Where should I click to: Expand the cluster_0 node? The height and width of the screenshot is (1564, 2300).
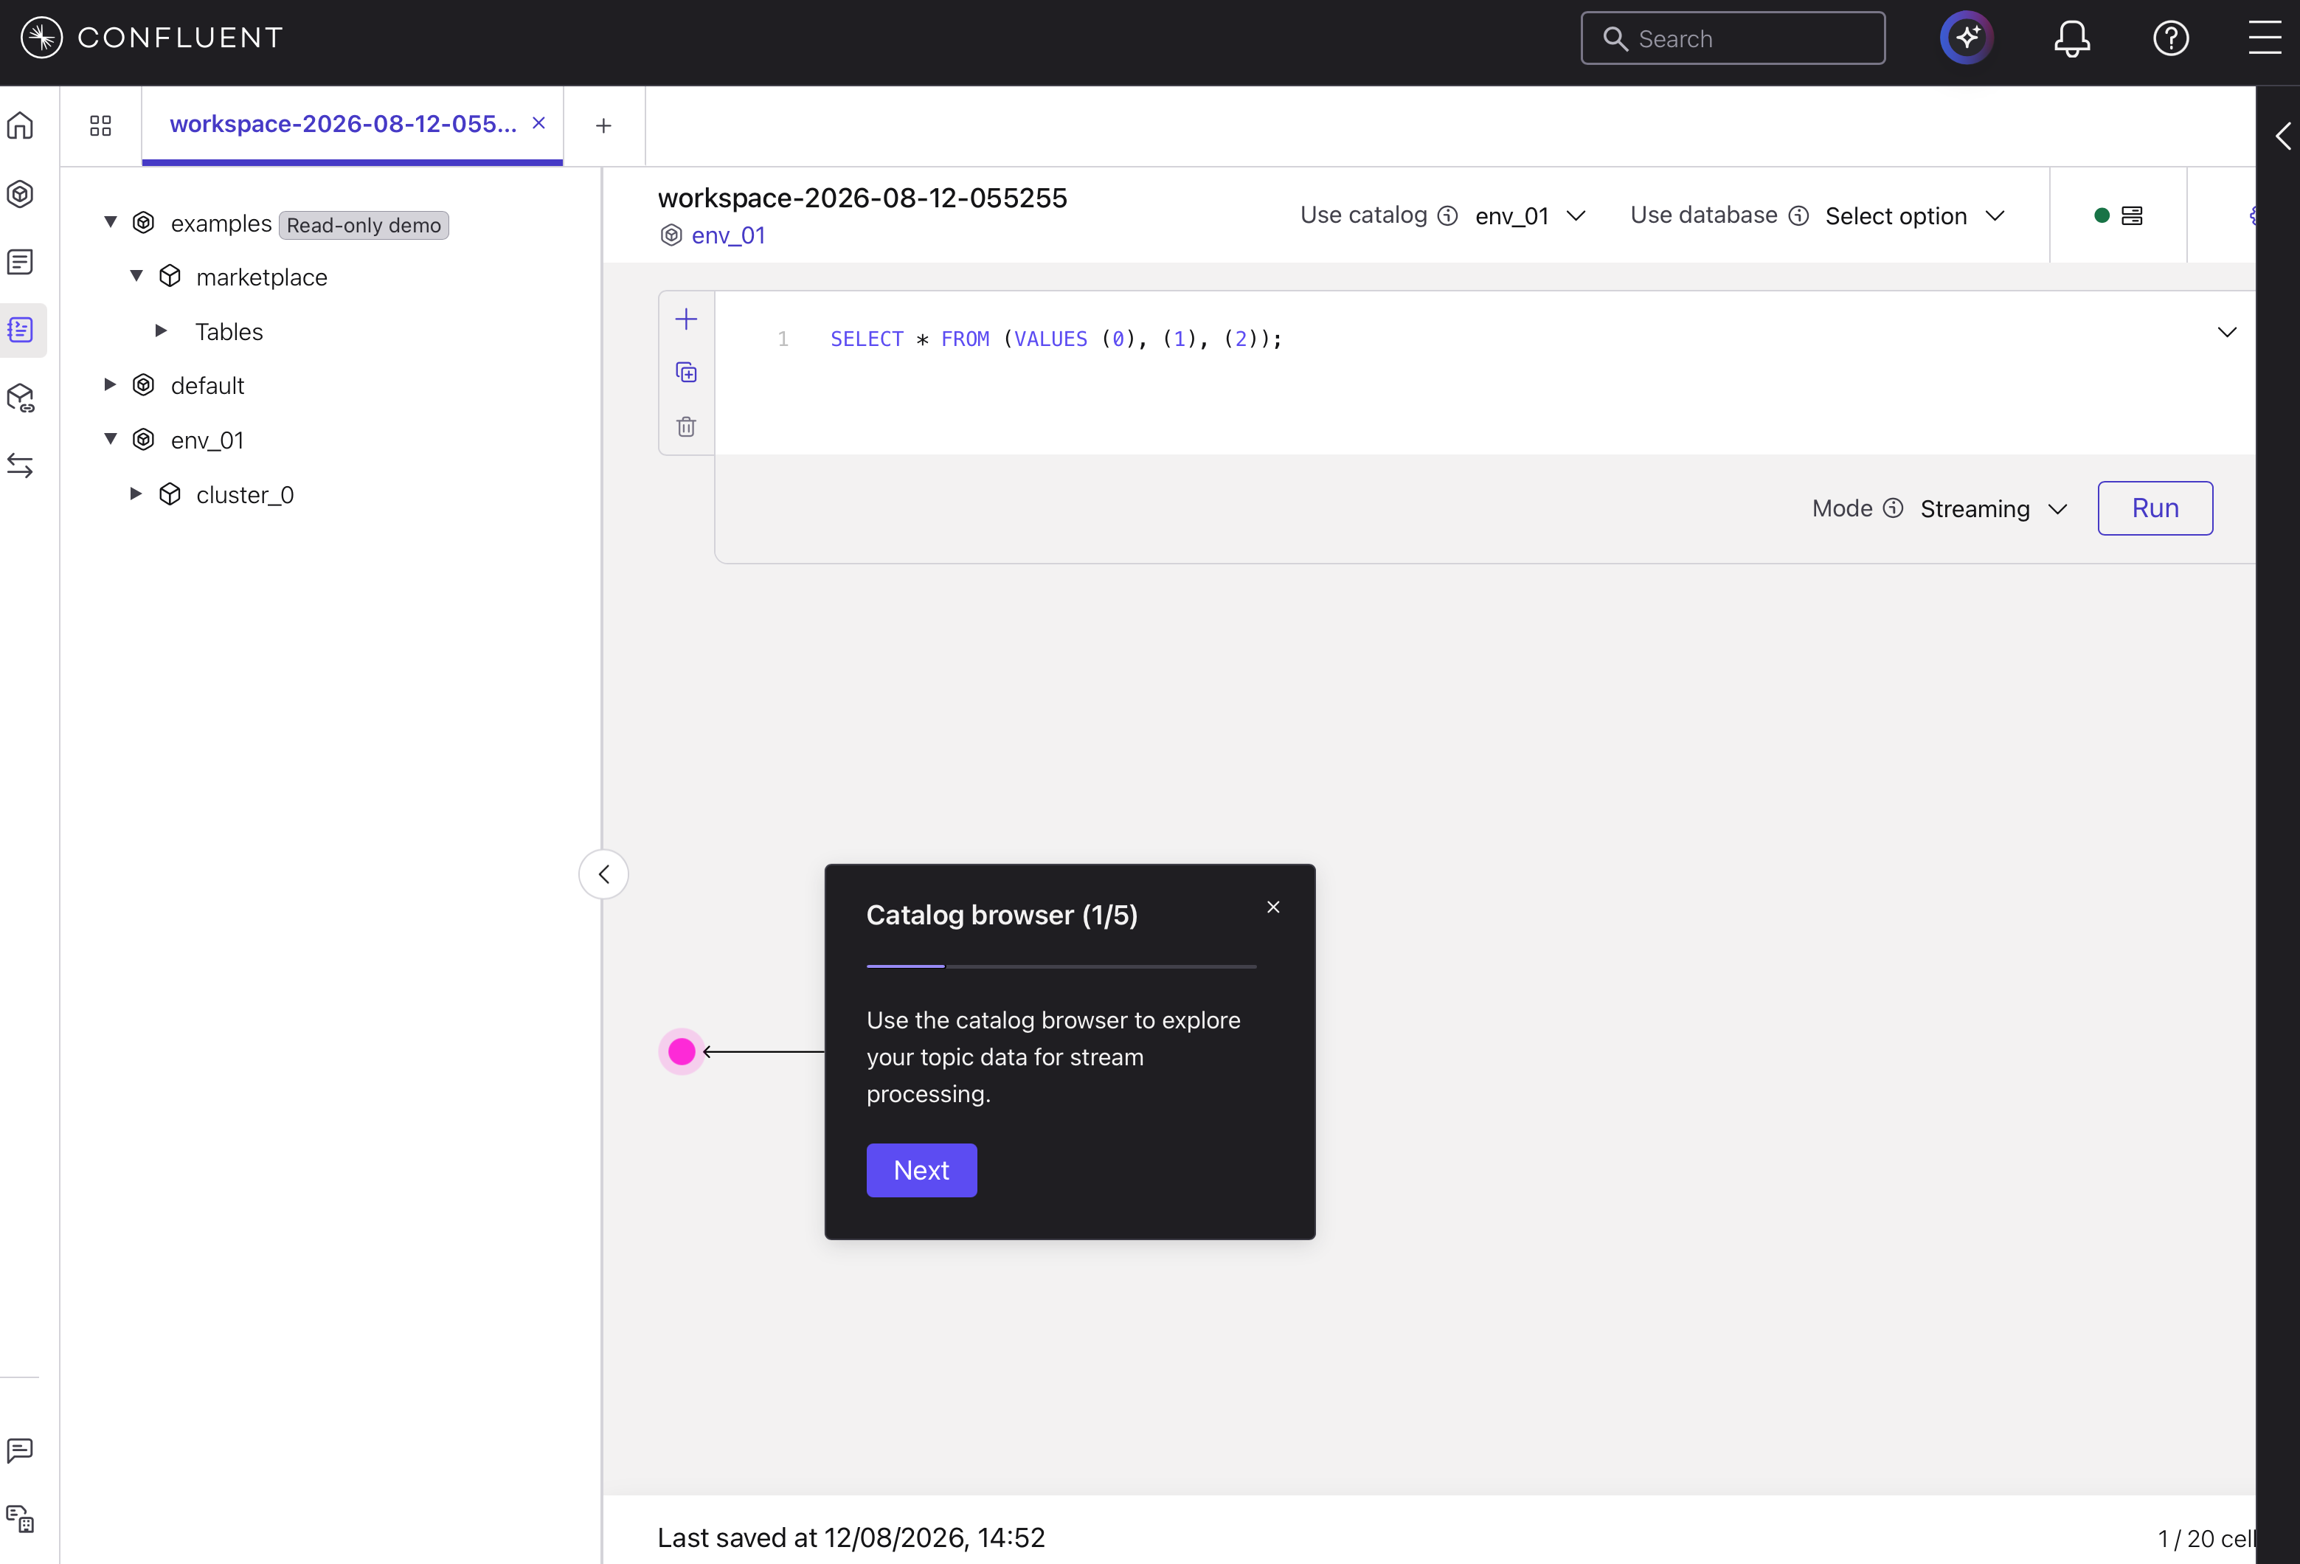[136, 493]
